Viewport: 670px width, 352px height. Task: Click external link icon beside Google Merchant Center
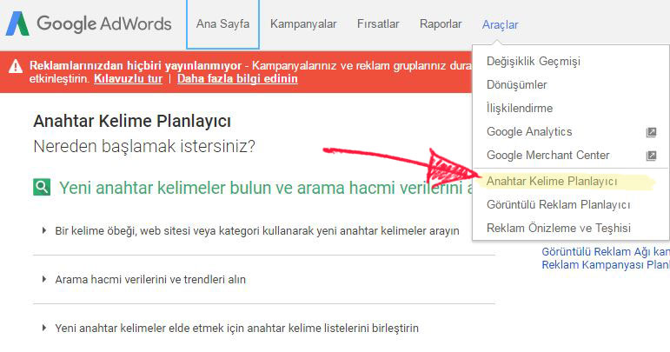click(x=651, y=156)
